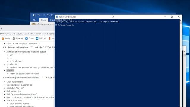
Task: Click the PowerShell window title bar icon
Action: (x=57, y=17)
